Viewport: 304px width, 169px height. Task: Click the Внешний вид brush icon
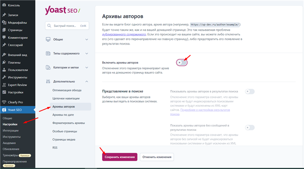point(4,55)
